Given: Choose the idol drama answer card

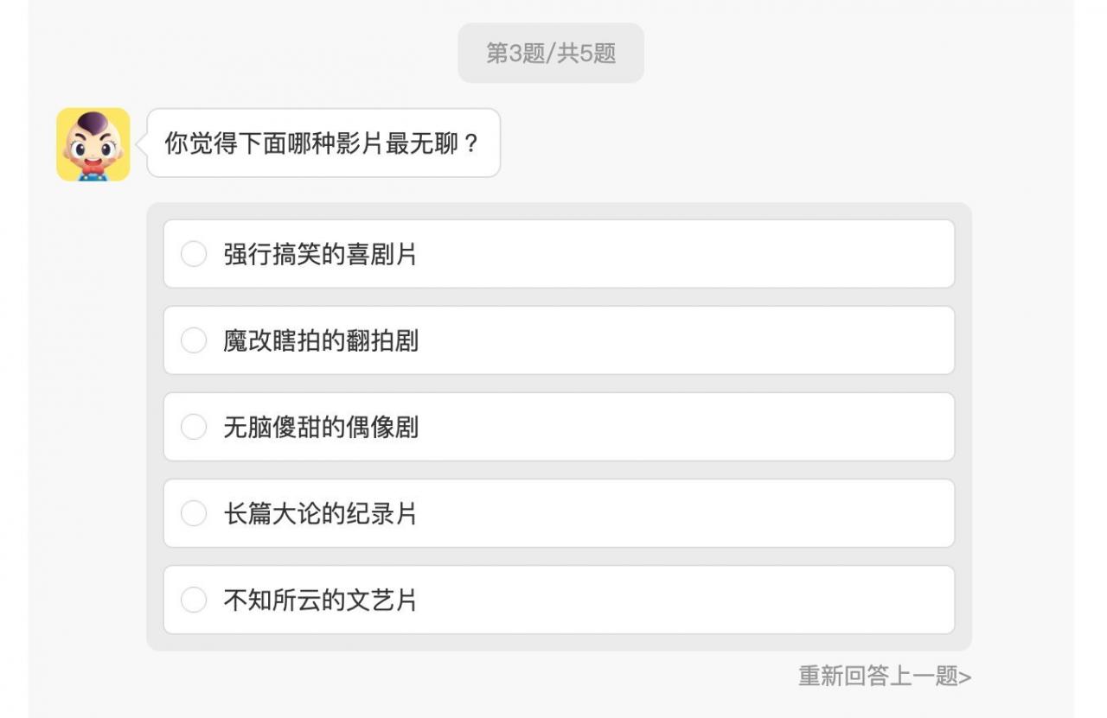Looking at the screenshot, I should pyautogui.click(x=559, y=427).
